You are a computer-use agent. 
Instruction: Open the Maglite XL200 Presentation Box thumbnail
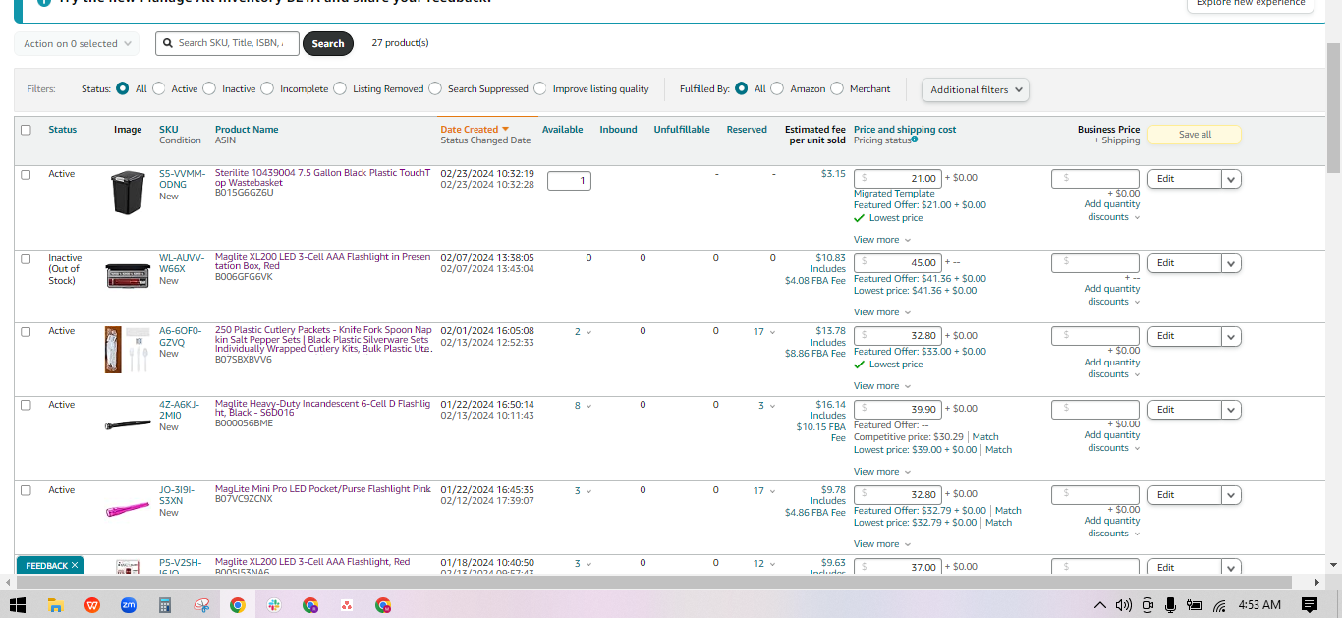click(x=128, y=275)
